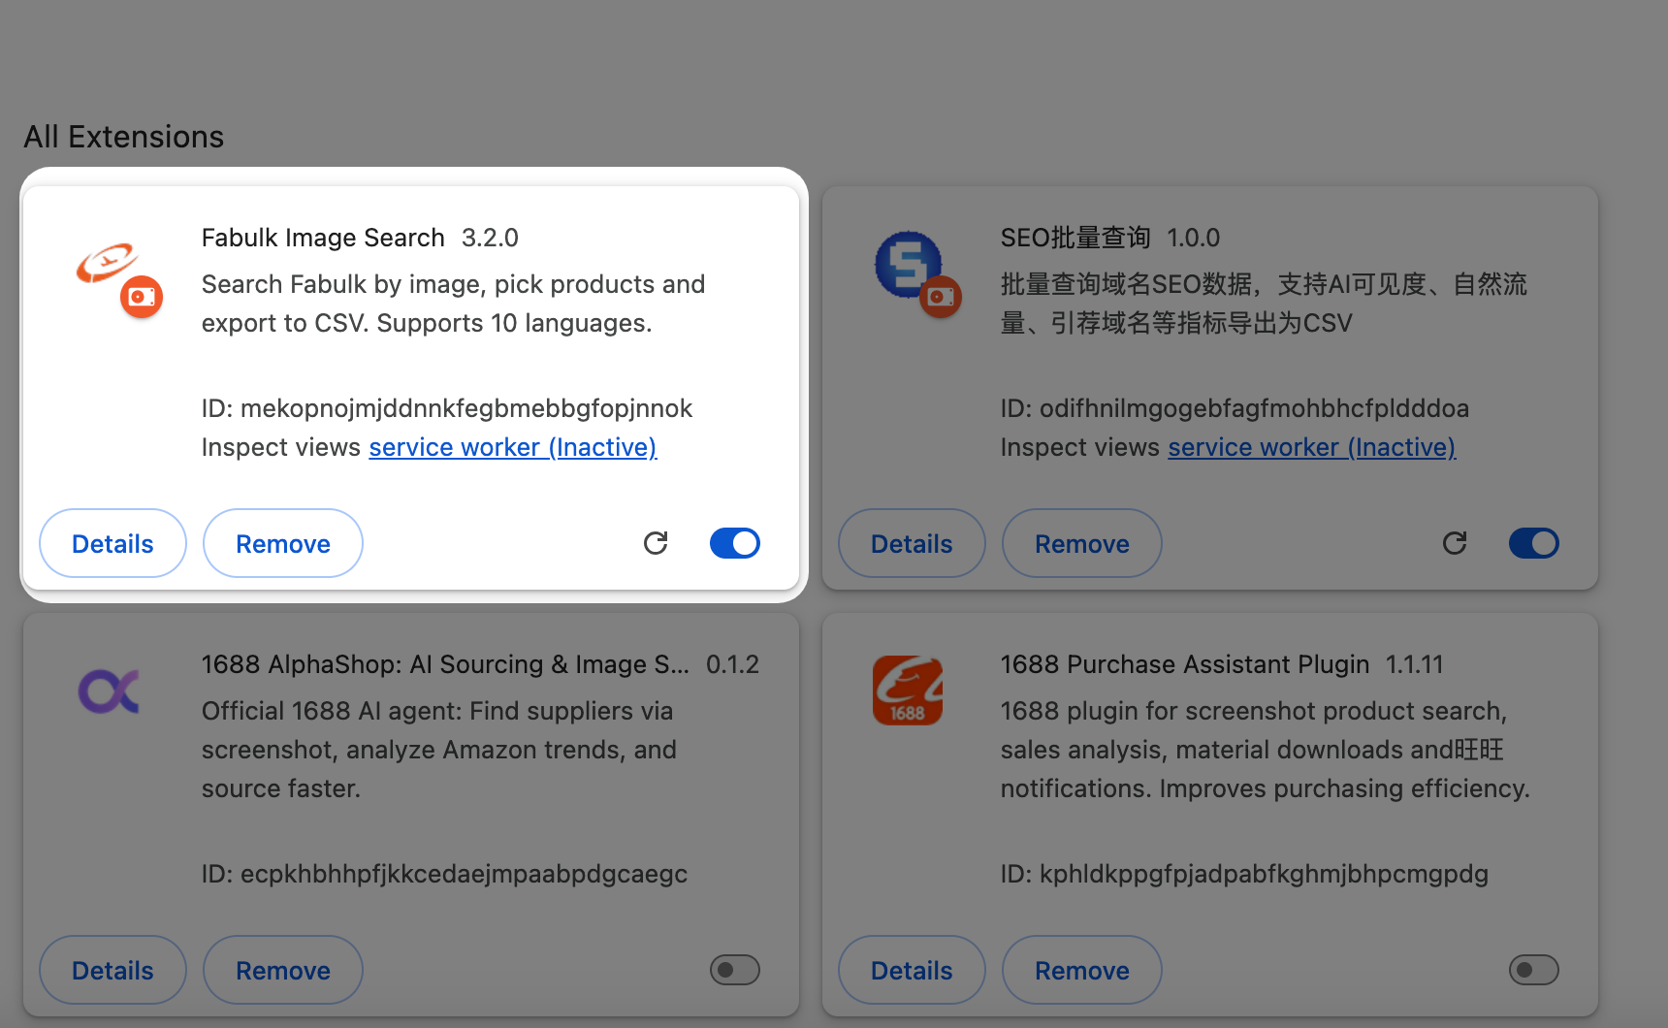Viewport: 1668px width, 1028px height.
Task: Click the 1688 AlphaShop extension title
Action: tap(445, 664)
